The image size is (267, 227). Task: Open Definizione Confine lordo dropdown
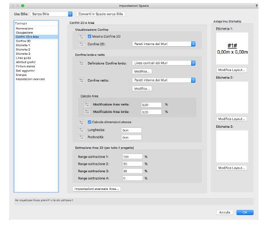pos(164,63)
